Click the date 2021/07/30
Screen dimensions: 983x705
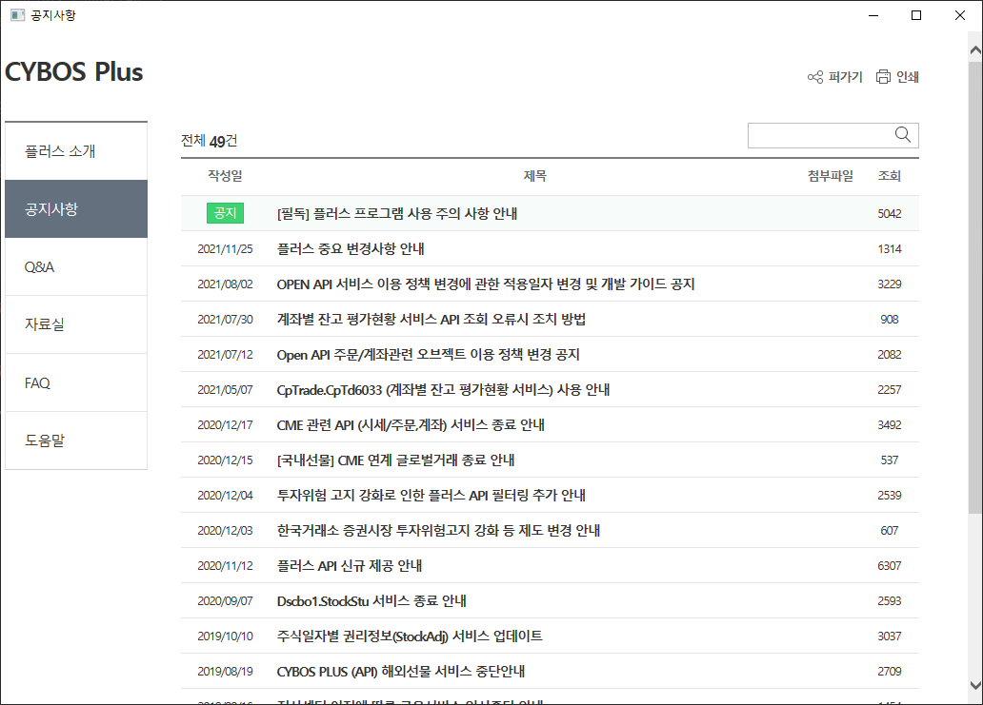click(x=225, y=320)
